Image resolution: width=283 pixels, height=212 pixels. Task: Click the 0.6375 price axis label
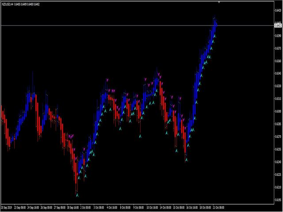[x=278, y=48]
